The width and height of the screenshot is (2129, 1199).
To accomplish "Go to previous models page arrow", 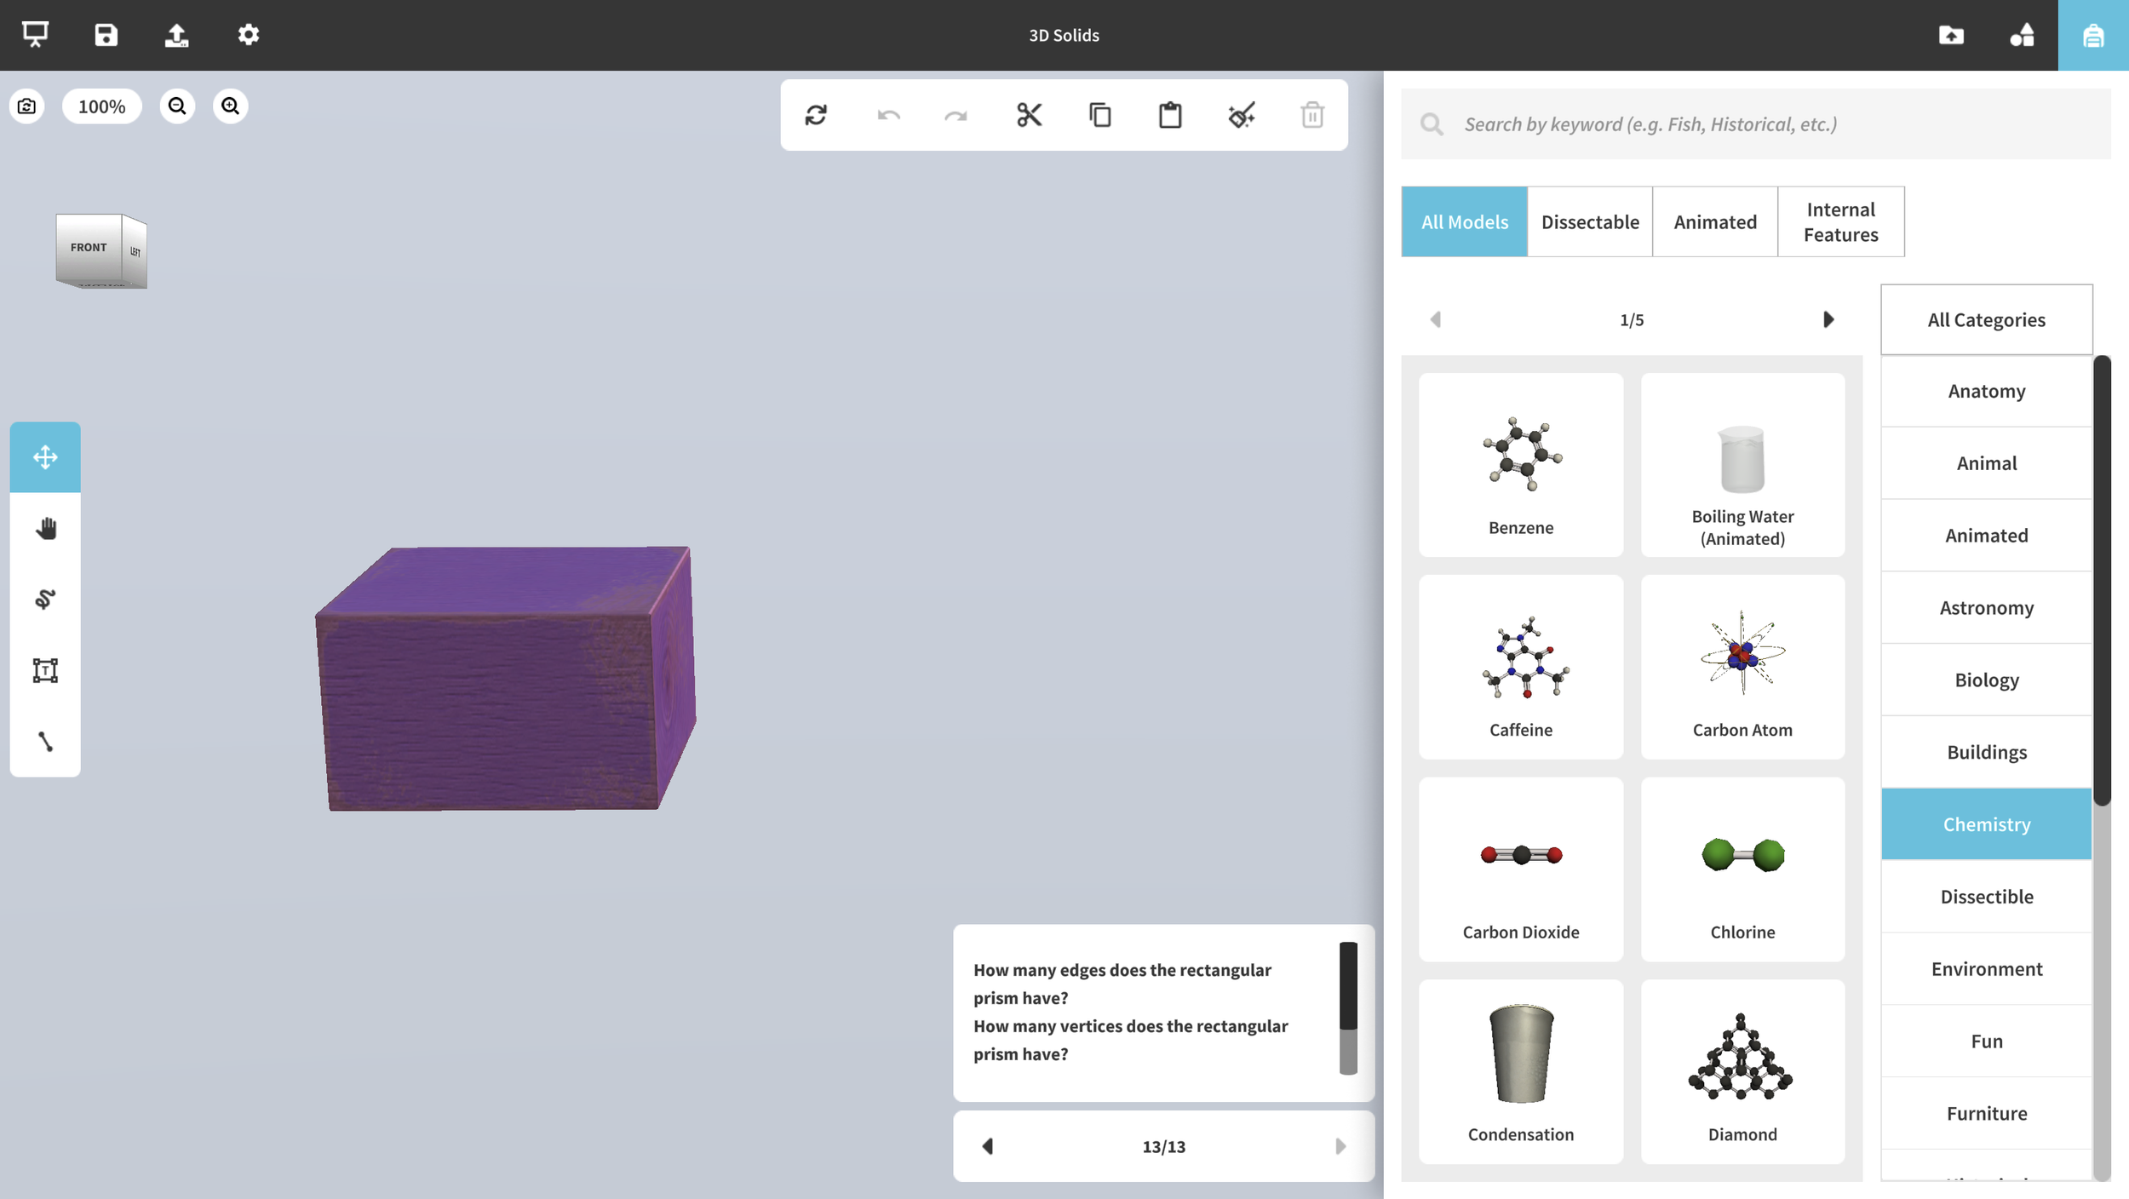I will [1436, 319].
